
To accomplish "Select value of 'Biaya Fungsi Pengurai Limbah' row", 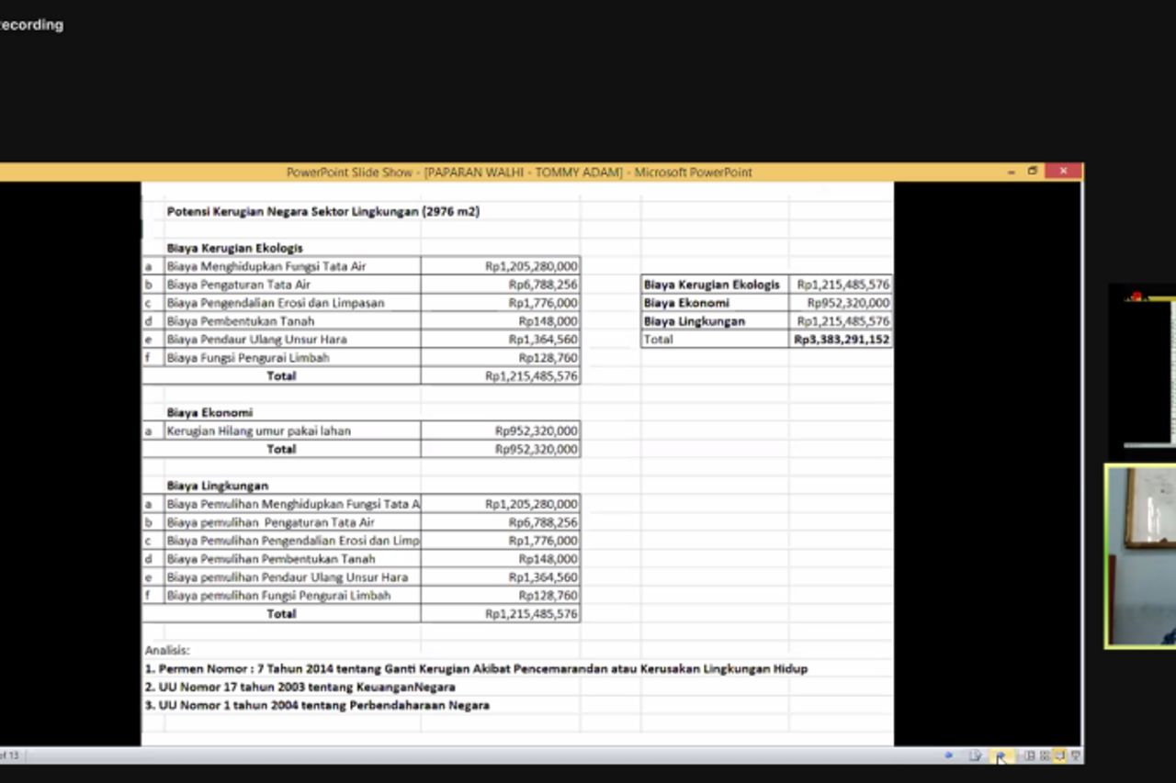I will (501, 358).
